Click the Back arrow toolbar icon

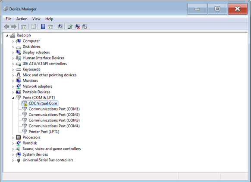pyautogui.click(x=6, y=27)
